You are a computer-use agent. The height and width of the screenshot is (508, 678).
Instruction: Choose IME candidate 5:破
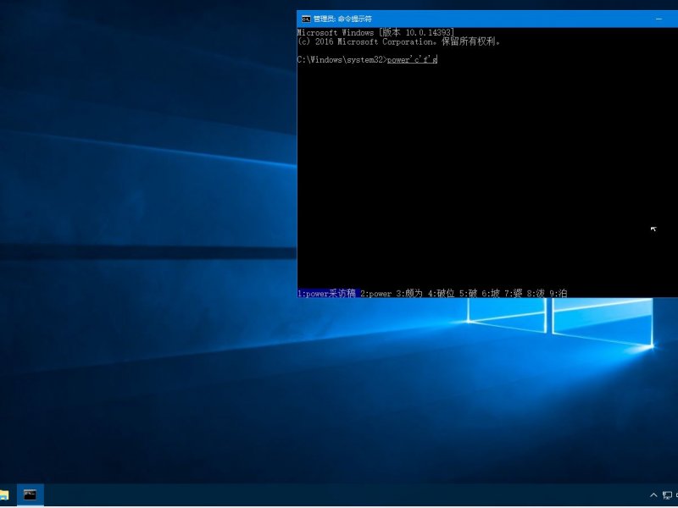[469, 294]
